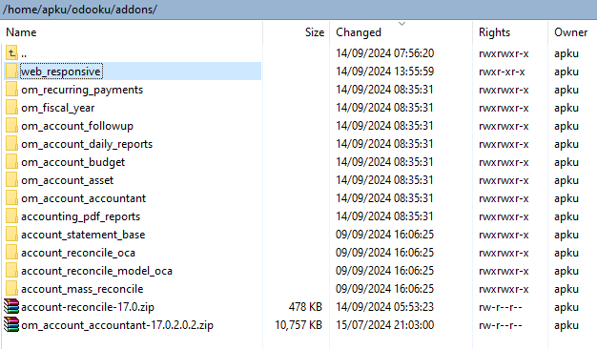Click the om_account_budget folder icon
Screen dimensions: 597x349
(11, 162)
